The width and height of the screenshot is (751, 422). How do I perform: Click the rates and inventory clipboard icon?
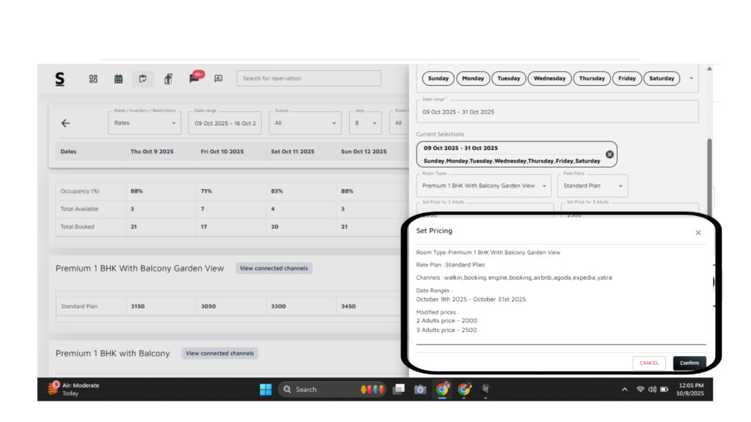(x=143, y=79)
